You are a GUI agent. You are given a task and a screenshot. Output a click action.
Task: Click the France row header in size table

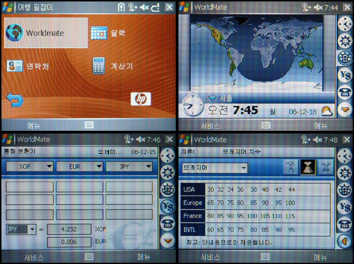(193, 216)
